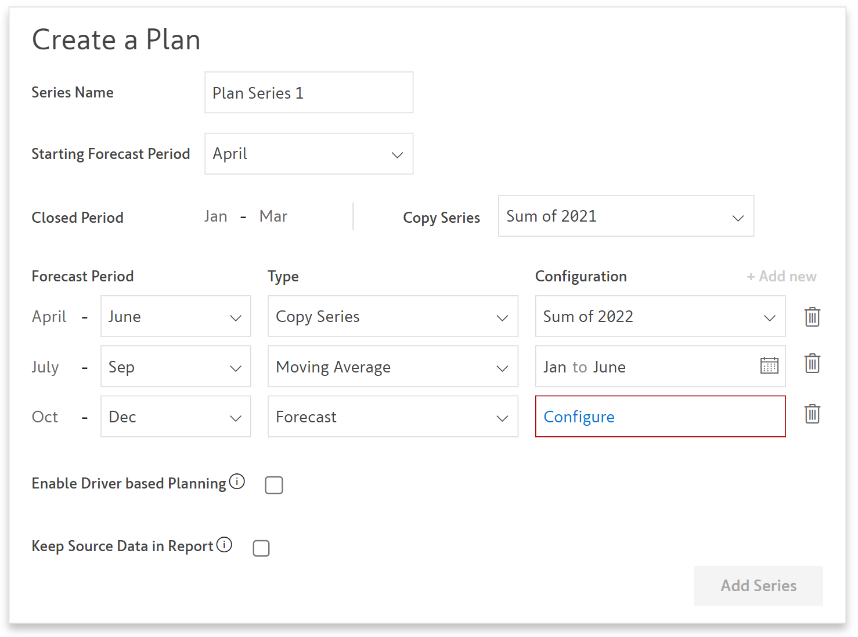This screenshot has width=858, height=637.
Task: Change the Sep end-period dropdown
Action: tap(175, 367)
